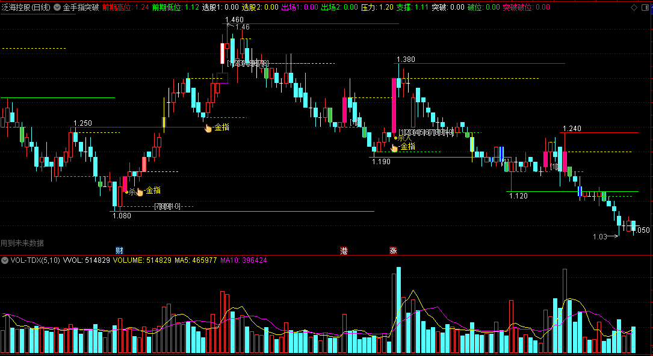Click the 突破破位: 0.00 value
This screenshot has height=356, width=653.
[527, 7]
